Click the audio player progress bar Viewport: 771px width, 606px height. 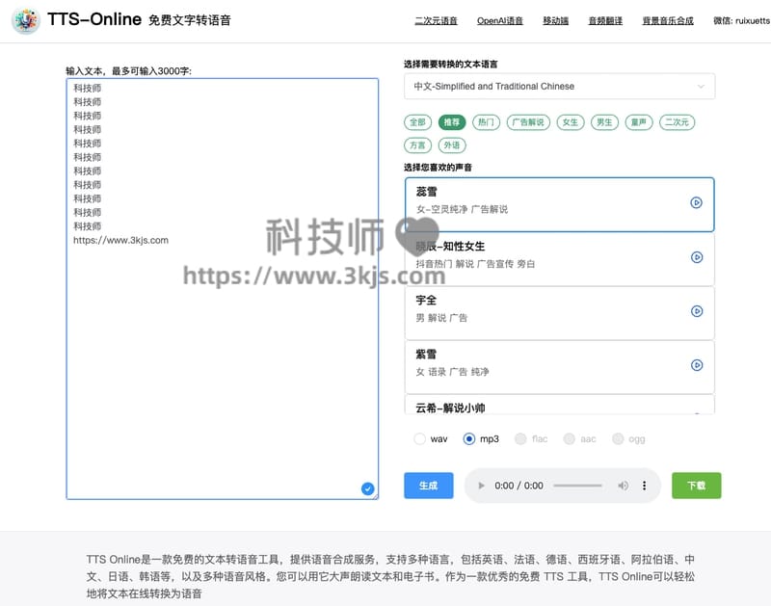577,486
